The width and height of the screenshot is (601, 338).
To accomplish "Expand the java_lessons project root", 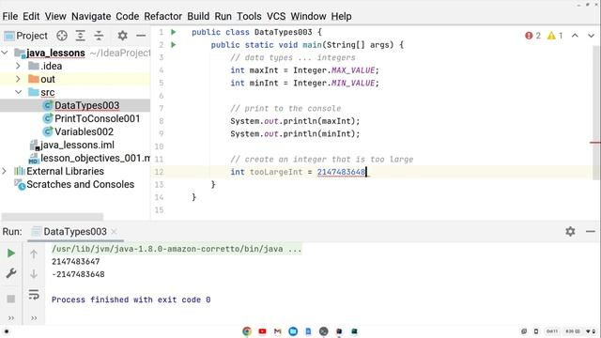I will (5, 53).
